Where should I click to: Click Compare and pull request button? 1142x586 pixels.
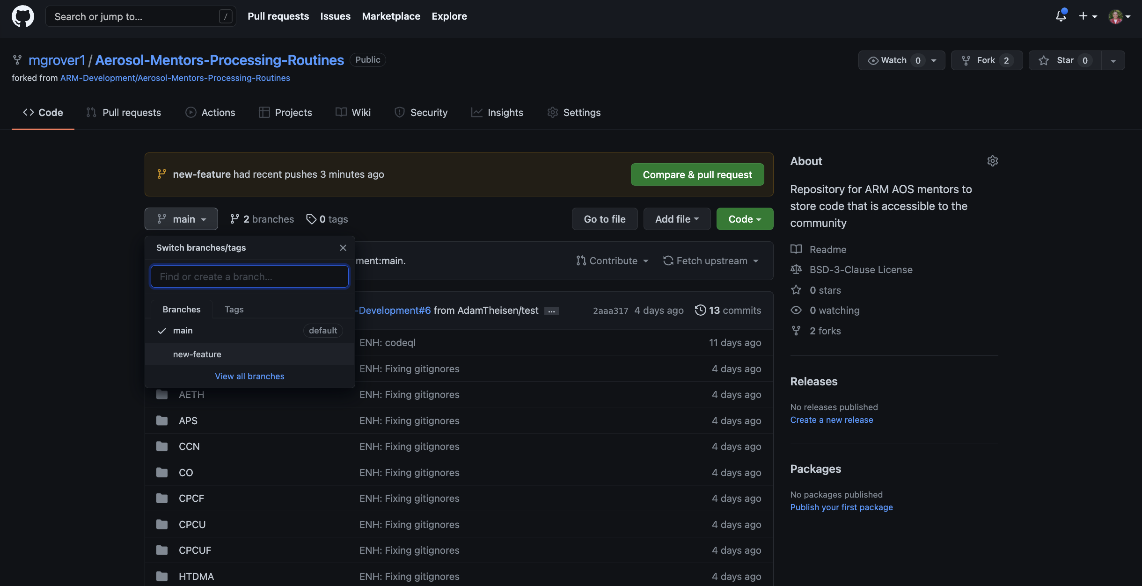point(697,174)
